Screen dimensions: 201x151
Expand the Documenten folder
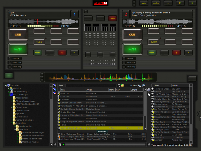point(12,117)
